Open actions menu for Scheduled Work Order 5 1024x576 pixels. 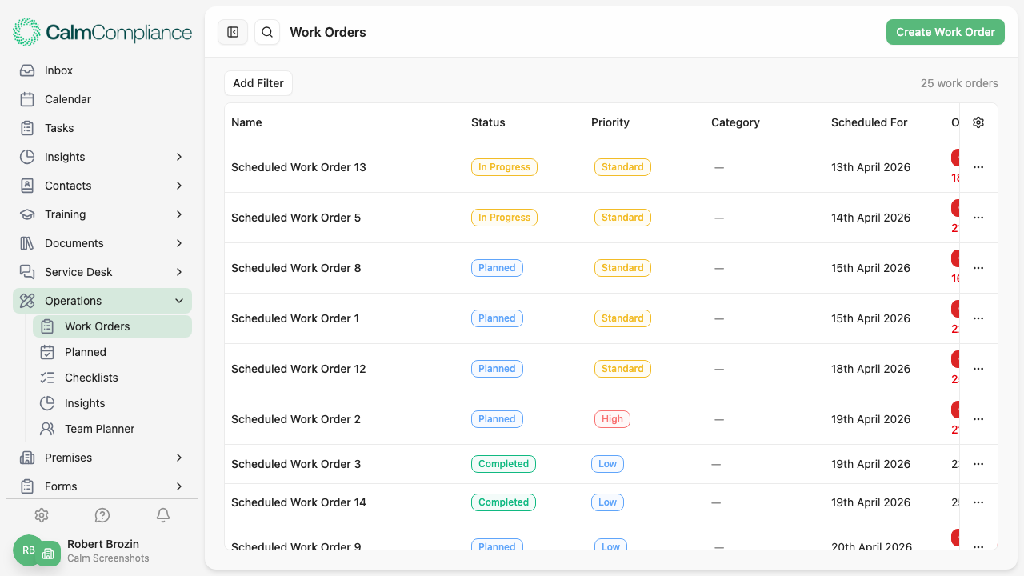point(978,218)
